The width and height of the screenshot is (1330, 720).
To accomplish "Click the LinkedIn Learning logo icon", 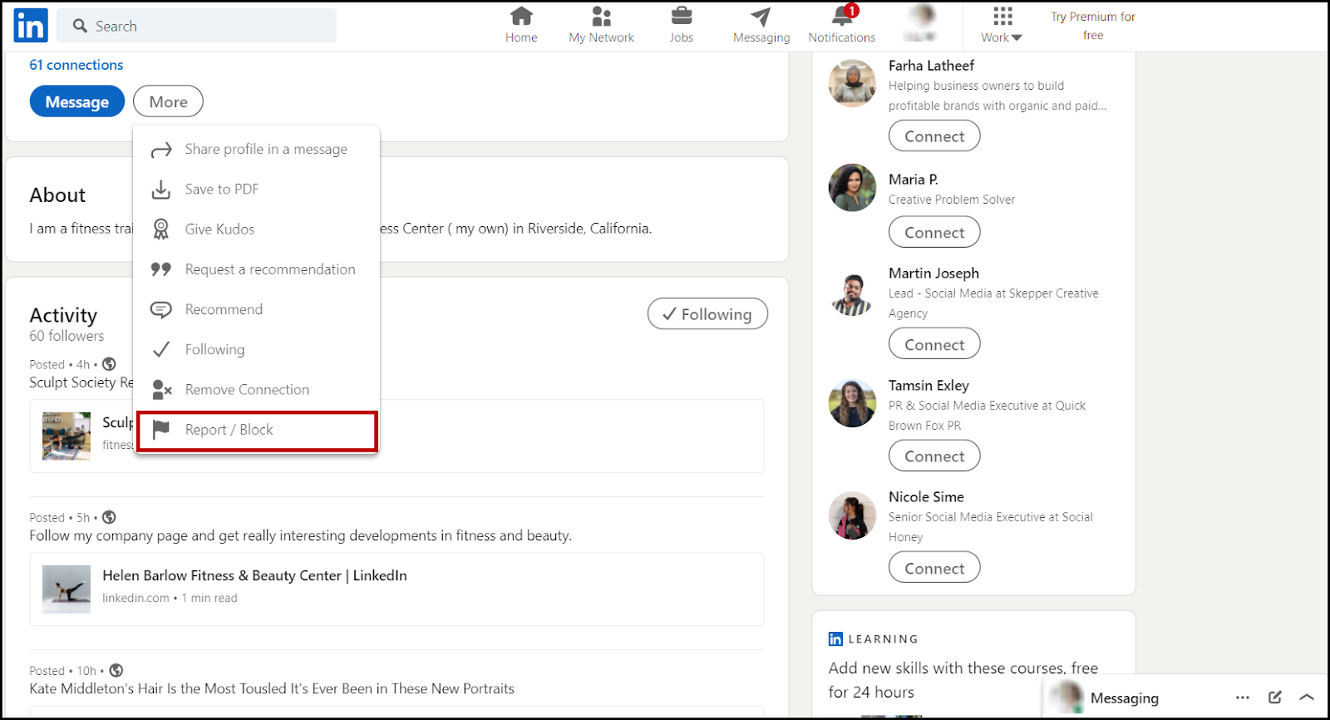I will click(835, 639).
